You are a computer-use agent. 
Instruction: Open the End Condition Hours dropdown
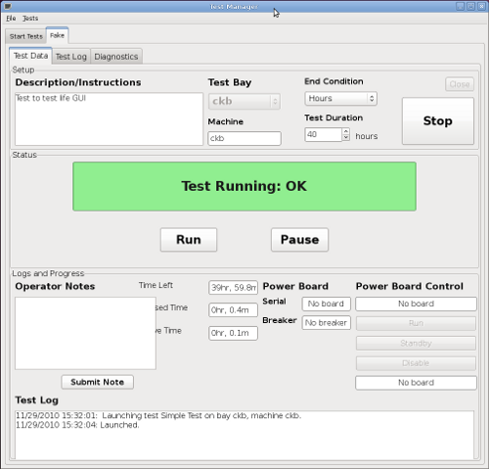point(341,99)
